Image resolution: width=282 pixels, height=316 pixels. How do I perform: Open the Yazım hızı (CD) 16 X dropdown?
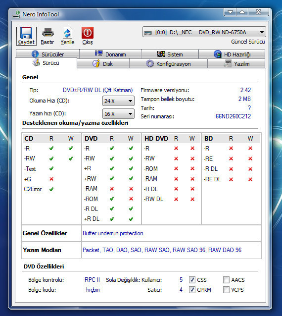pos(118,113)
